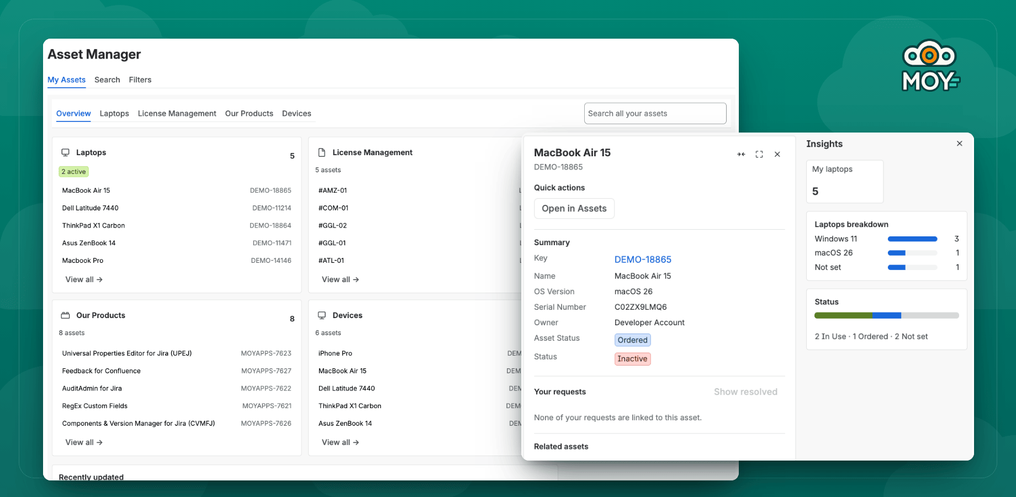This screenshot has width=1016, height=497.
Task: Click the Devices card monitor icon
Action: tap(322, 315)
